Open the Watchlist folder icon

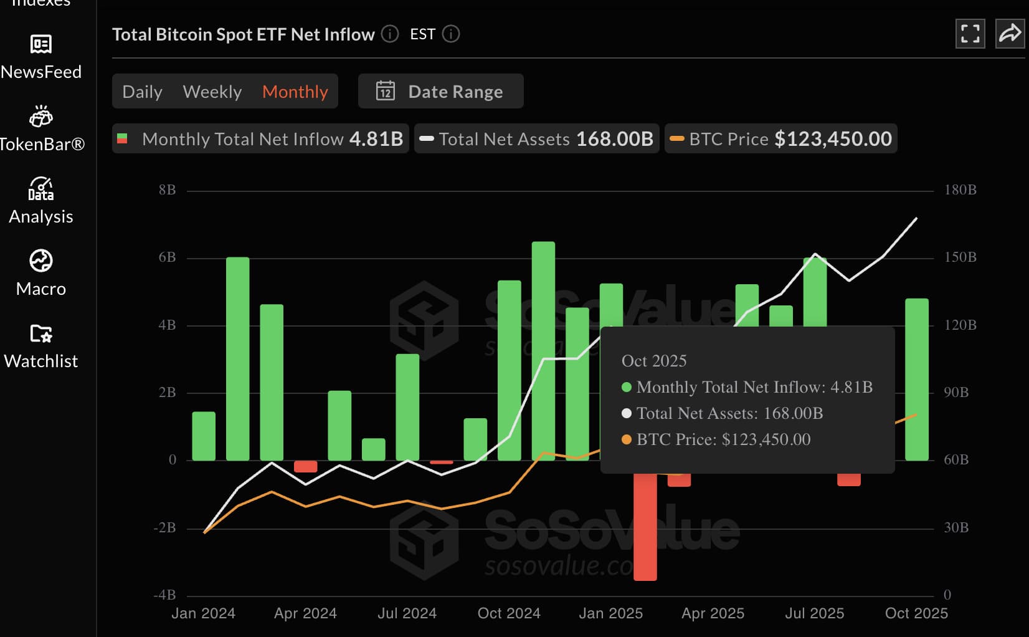(x=41, y=333)
